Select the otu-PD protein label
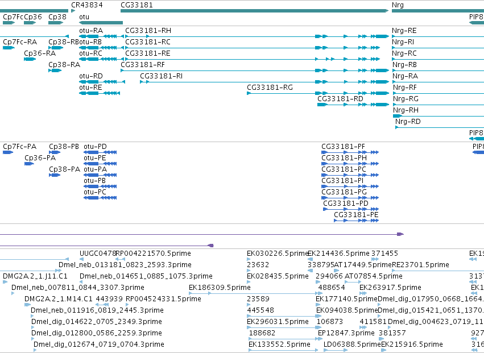The image size is (484, 353). point(96,147)
